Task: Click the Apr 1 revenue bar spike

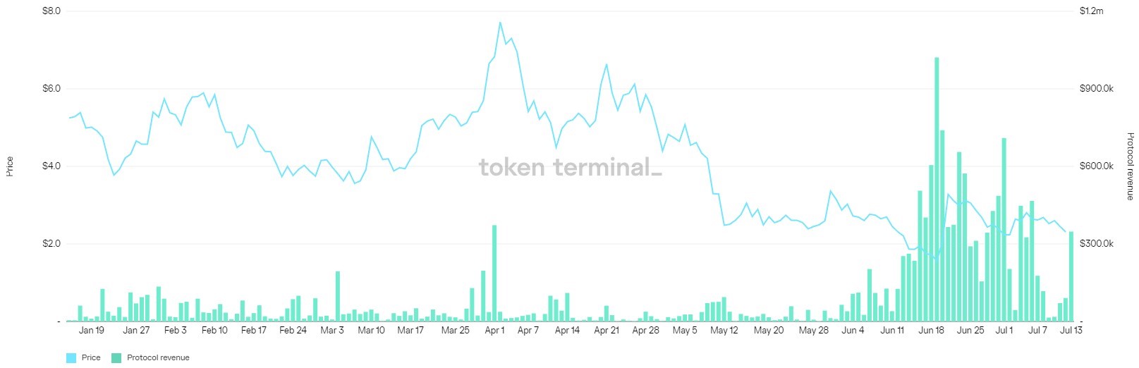Action: click(494, 273)
